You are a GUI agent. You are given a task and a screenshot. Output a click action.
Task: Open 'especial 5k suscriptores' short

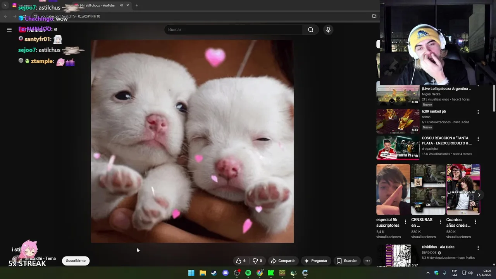[393, 189]
